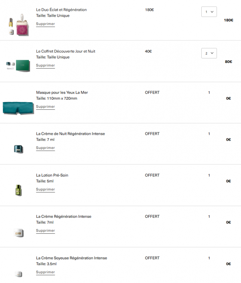241x283 pixels.
Task: Click the green Lotion Pré-Soin bottle image
Action: (18, 190)
